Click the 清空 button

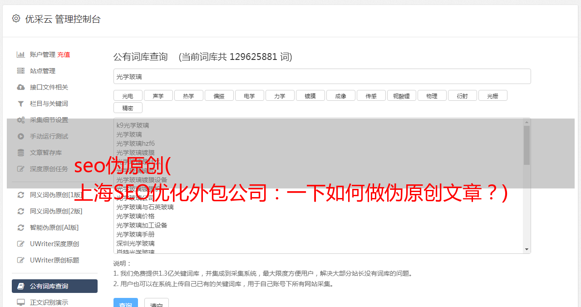click(x=157, y=303)
